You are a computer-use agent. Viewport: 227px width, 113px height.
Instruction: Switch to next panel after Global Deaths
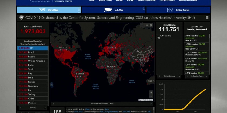pyautogui.click(x=179, y=76)
